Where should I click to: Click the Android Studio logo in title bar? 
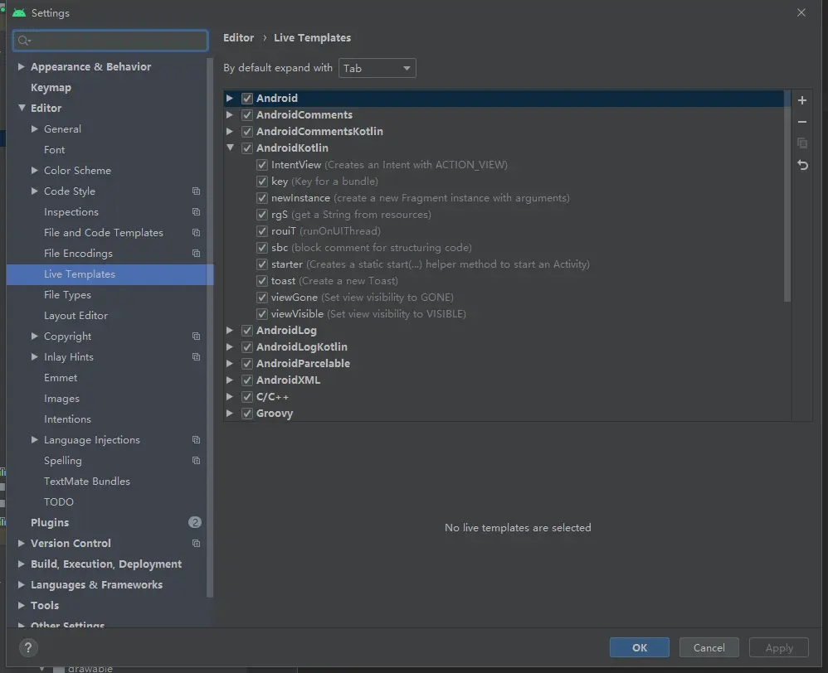pyautogui.click(x=19, y=12)
